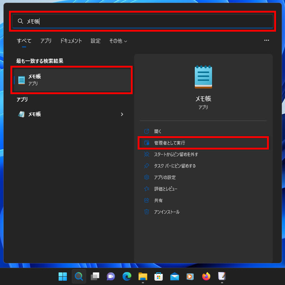The height and width of the screenshot is (285, 285).
Task: Expand the second メモ帳 result chevron
Action: pyautogui.click(x=122, y=114)
